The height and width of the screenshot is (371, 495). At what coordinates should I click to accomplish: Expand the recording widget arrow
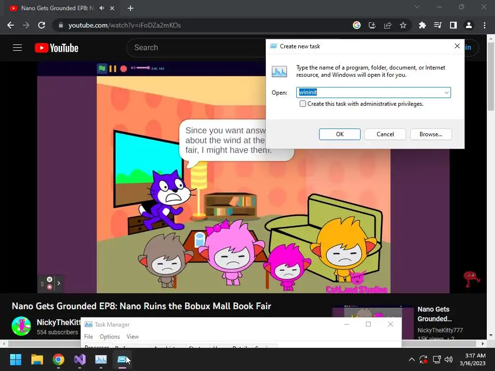pos(58,283)
